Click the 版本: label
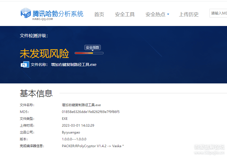Screen dimensions: 227x157 (24, 139)
